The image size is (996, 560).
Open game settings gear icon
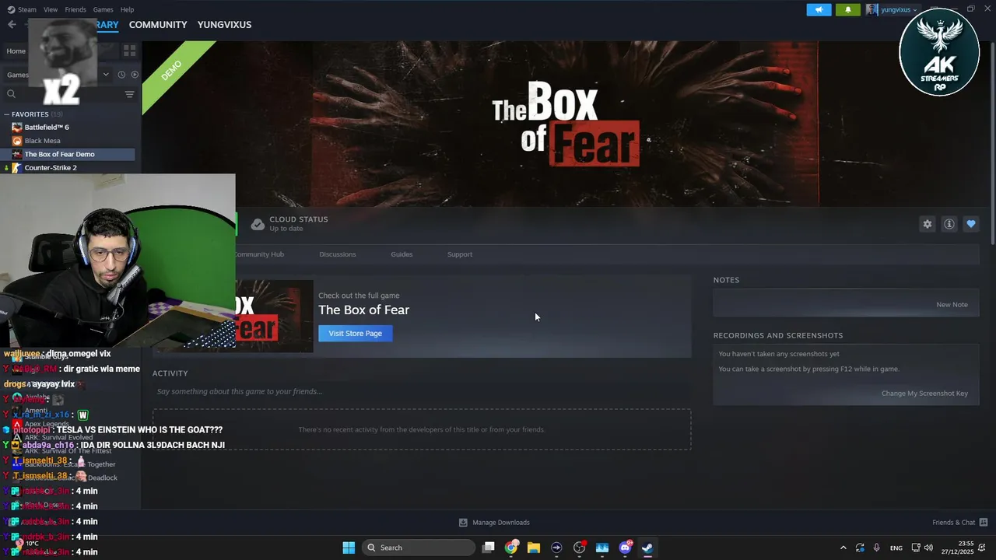click(928, 224)
